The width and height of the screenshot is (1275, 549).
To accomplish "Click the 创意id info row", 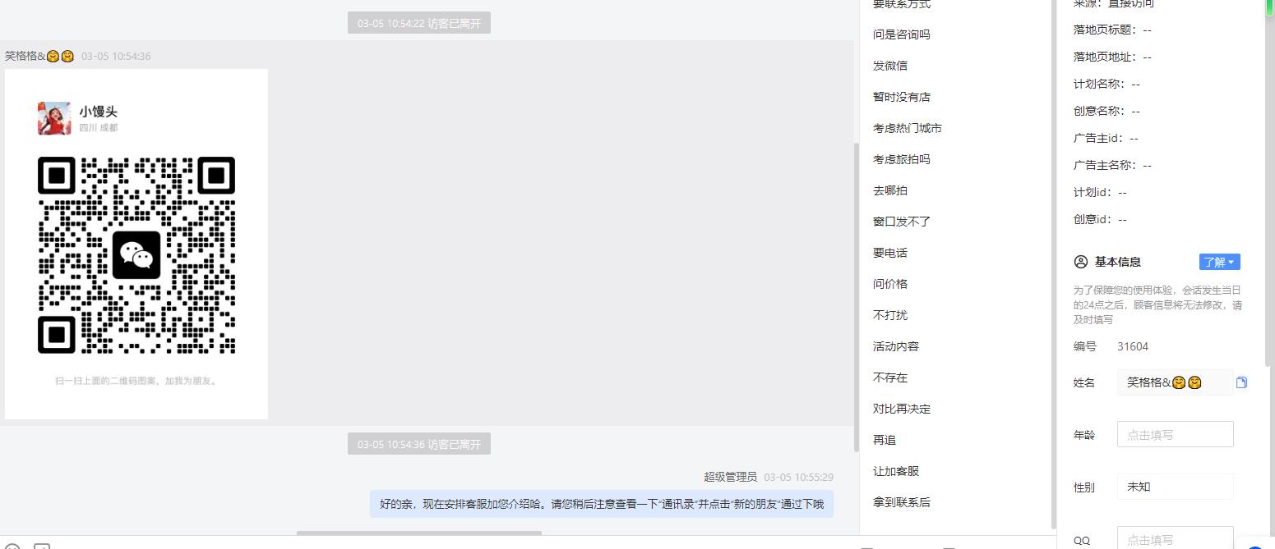I will pos(1100,219).
